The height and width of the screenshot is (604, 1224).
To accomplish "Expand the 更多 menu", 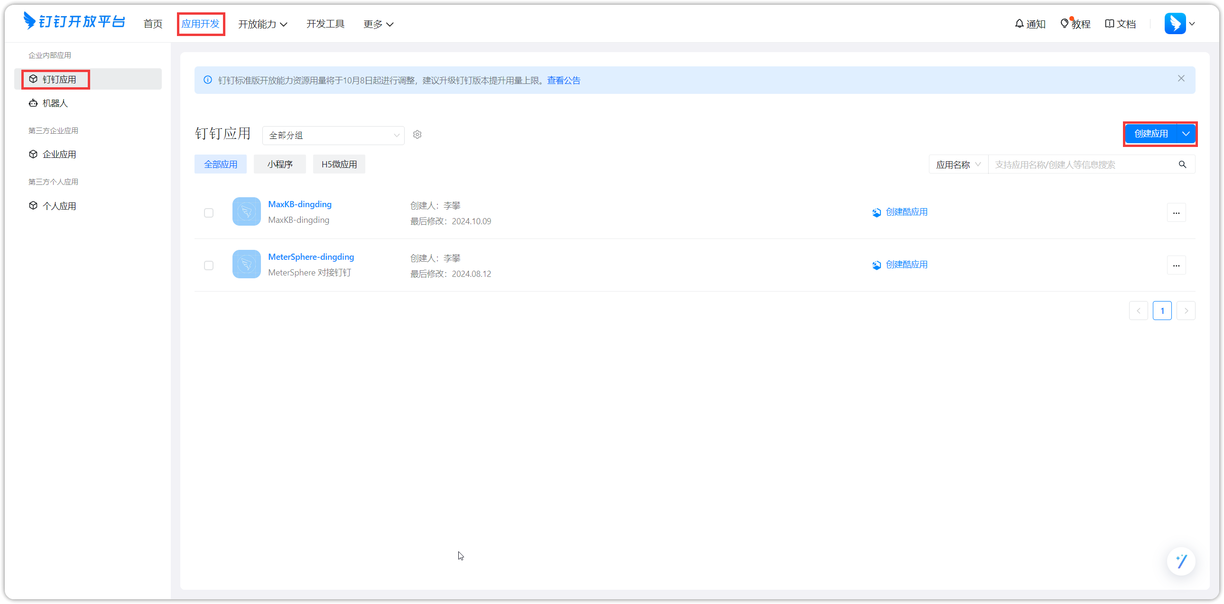I will click(x=378, y=24).
